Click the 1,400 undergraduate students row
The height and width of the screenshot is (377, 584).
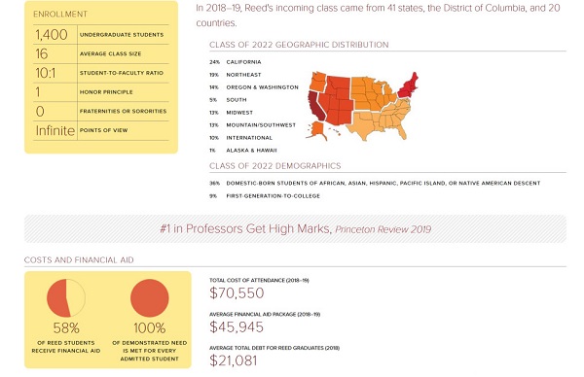[101, 35]
